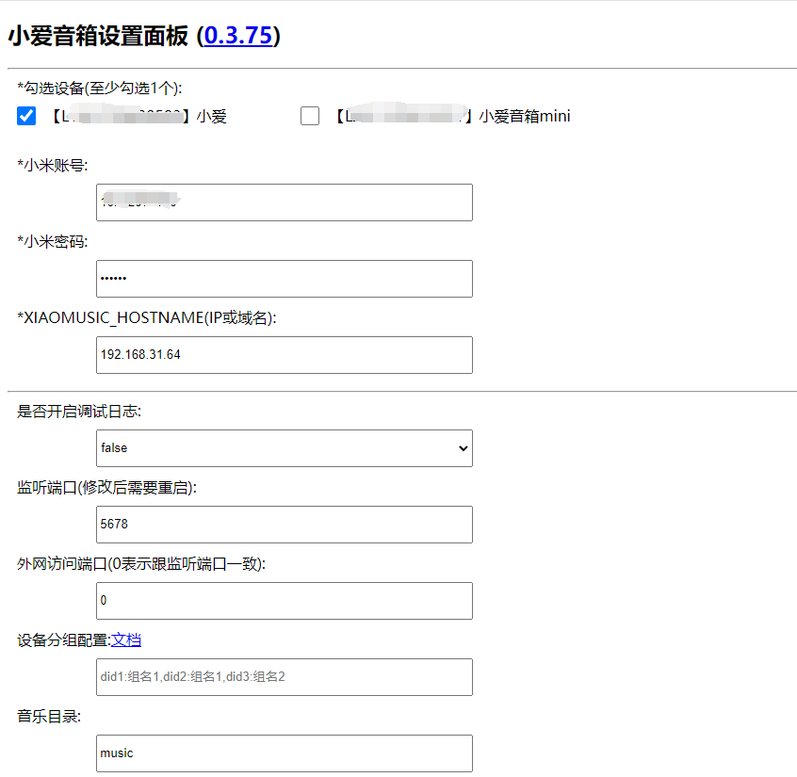Click the 是否开启调试日志 label
The height and width of the screenshot is (777, 797).
pos(80,411)
